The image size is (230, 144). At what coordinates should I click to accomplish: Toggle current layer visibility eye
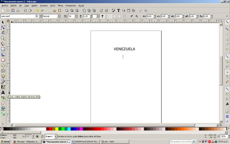pyautogui.click(x=37, y=136)
